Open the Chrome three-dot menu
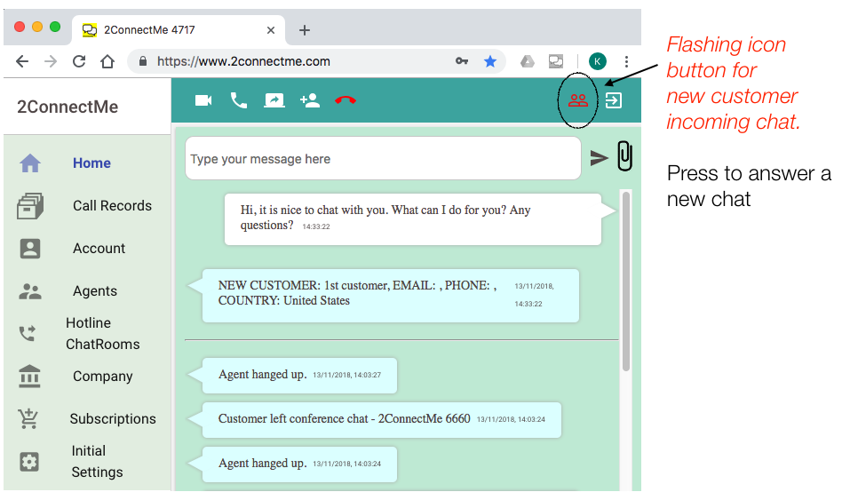Image resolution: width=842 pixels, height=500 pixels. 626,61
